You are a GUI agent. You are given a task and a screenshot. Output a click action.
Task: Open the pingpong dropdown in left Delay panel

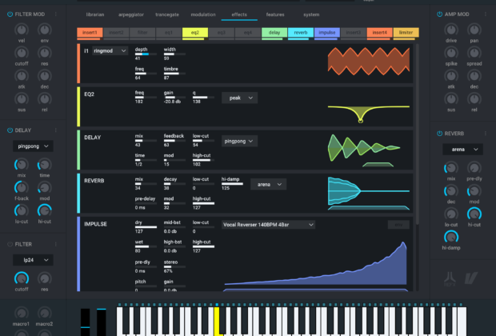33,146
